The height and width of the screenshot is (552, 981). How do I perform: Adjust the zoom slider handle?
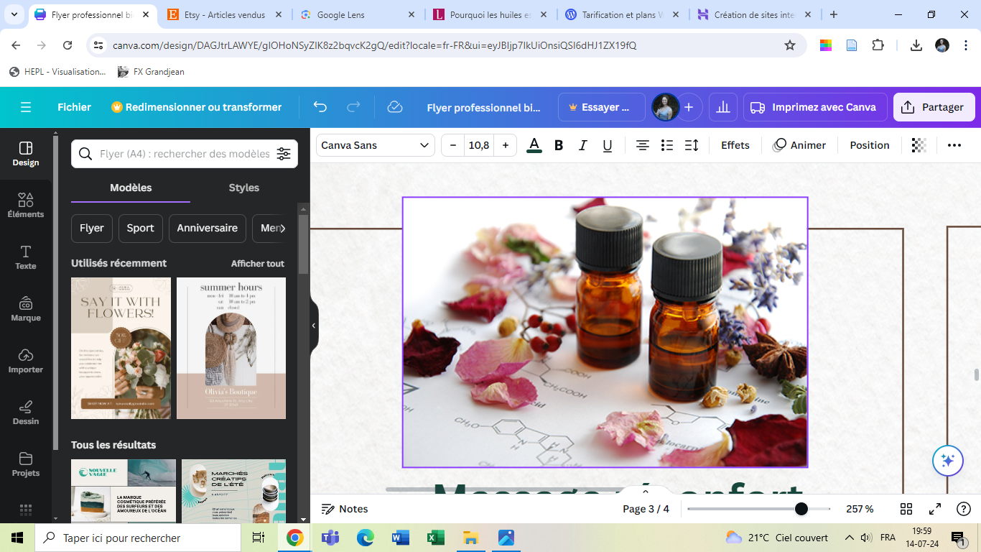pos(801,509)
